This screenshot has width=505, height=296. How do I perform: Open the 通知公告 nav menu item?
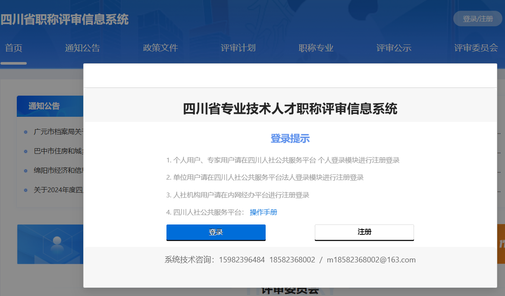coord(82,48)
